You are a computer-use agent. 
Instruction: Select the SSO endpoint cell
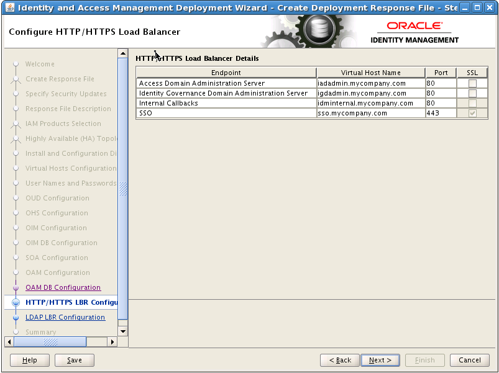tap(226, 113)
